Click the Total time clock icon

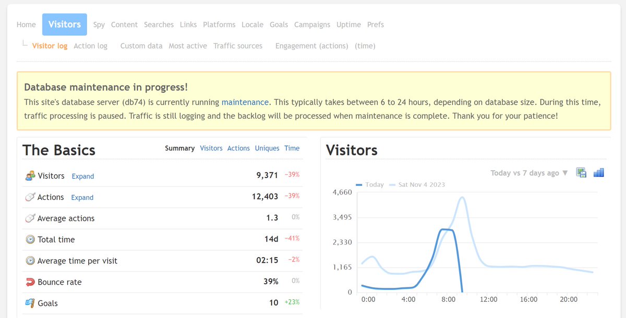pyautogui.click(x=30, y=239)
